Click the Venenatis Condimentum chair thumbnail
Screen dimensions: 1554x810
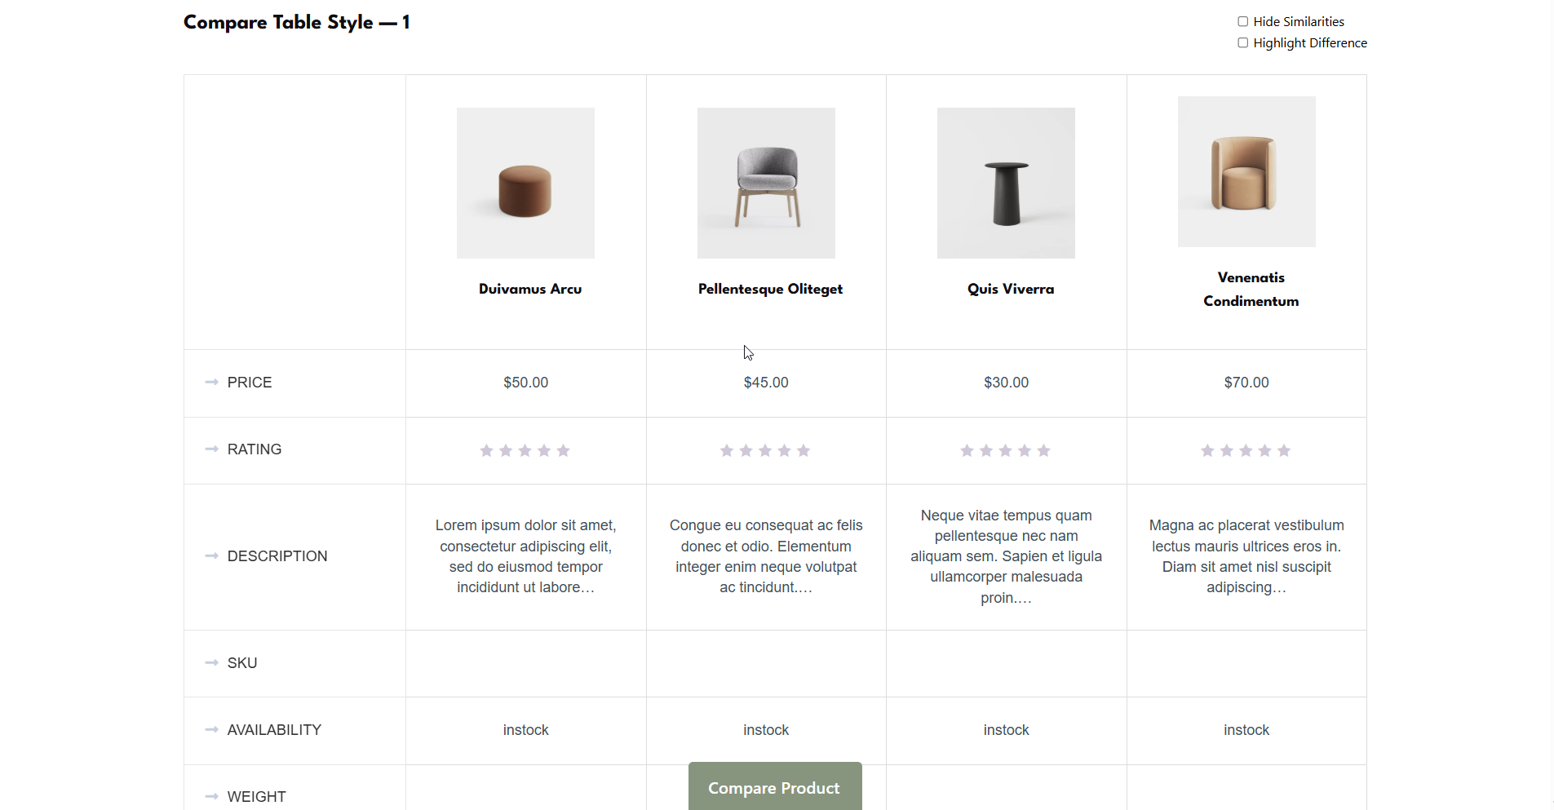1246,171
